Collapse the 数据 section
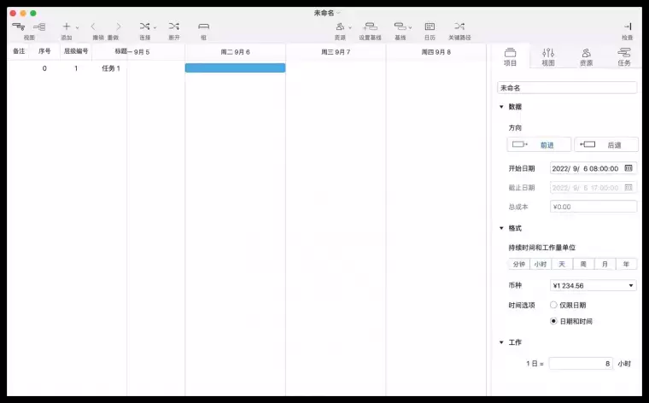Screen dimensions: 649x403 (501, 107)
